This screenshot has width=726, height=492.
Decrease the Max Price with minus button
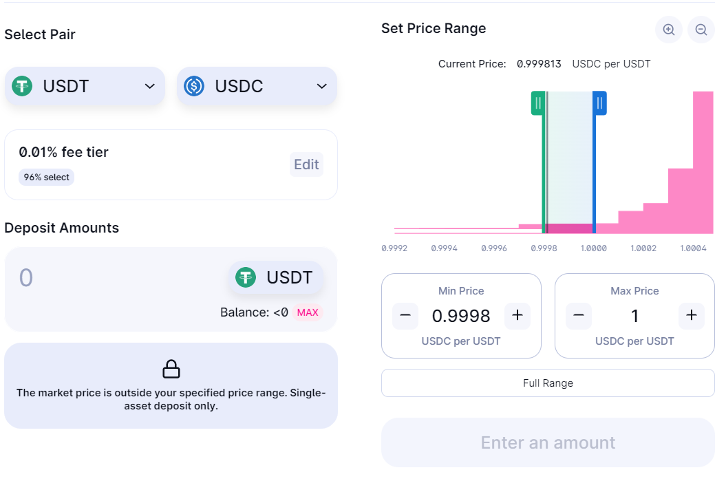pos(579,316)
